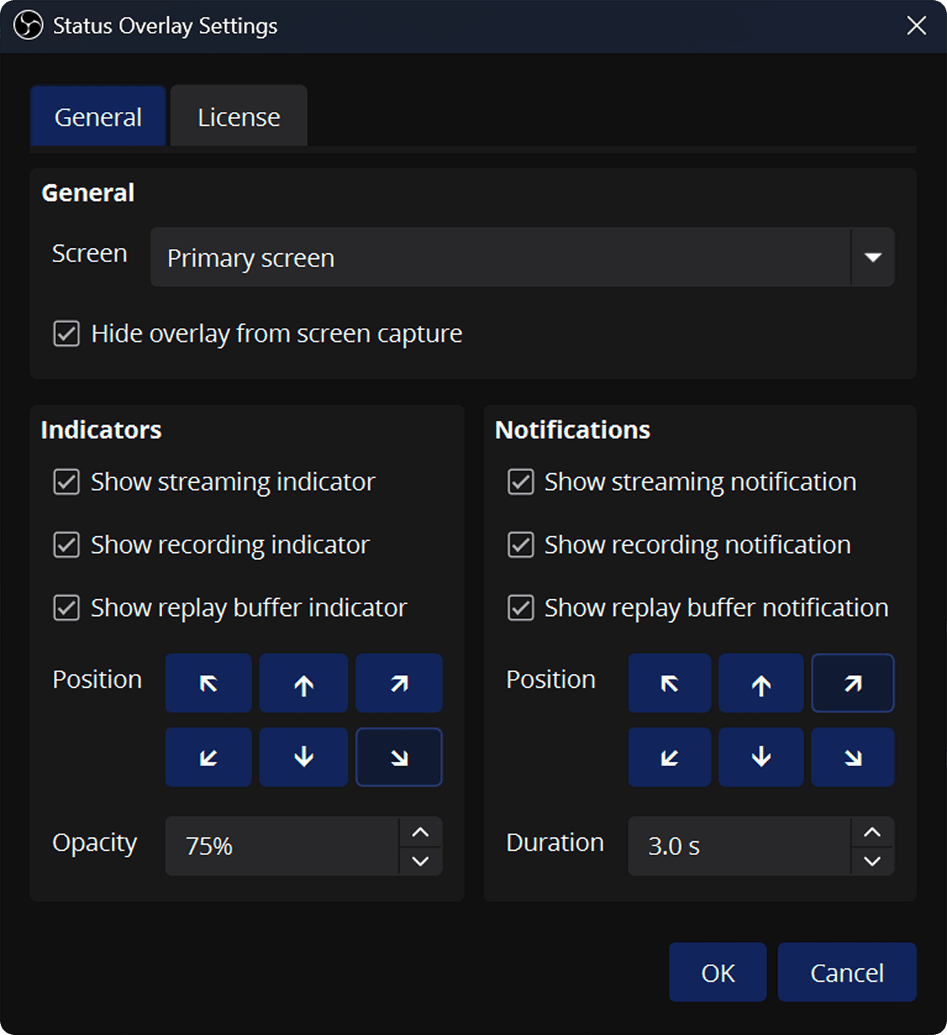
Task: Increase Duration with up arrow
Action: click(872, 832)
